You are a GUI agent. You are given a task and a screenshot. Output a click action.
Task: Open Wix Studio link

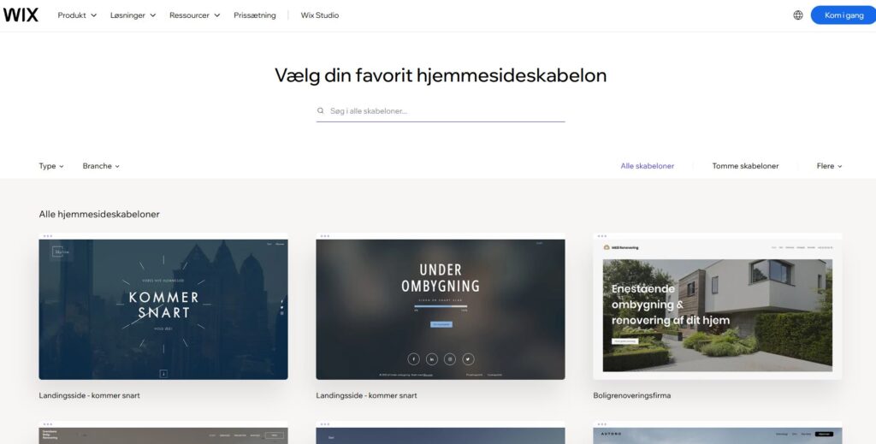coord(320,15)
